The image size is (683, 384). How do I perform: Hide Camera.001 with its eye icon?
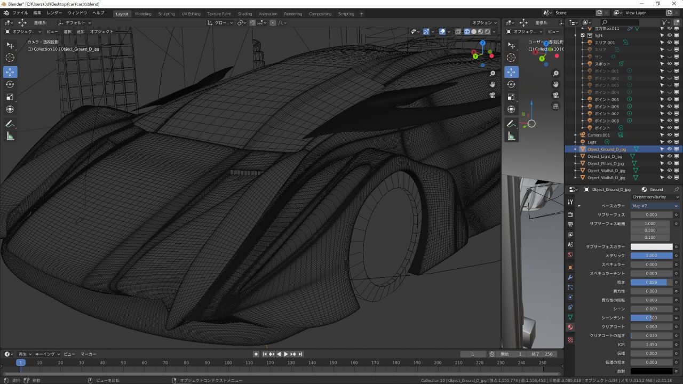point(670,135)
